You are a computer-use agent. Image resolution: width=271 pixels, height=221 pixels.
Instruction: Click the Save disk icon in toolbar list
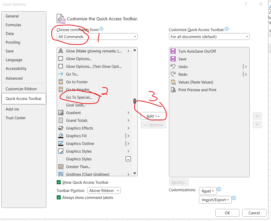coord(173,59)
